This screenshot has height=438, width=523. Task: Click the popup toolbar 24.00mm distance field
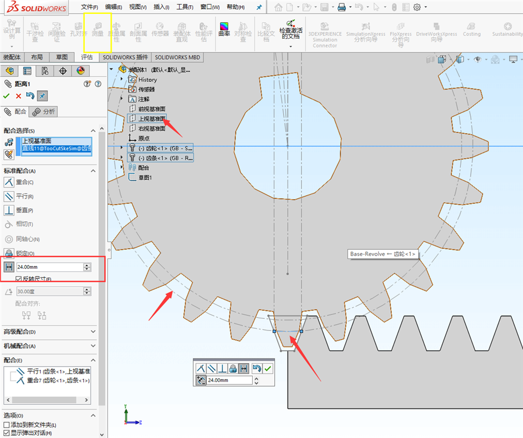230,380
